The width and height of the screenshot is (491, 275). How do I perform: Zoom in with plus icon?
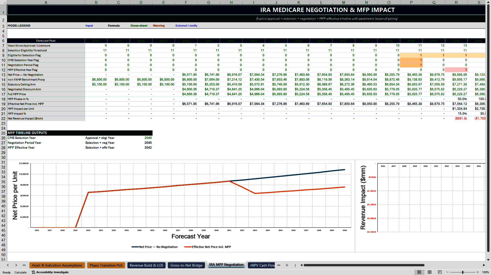tap(477, 272)
